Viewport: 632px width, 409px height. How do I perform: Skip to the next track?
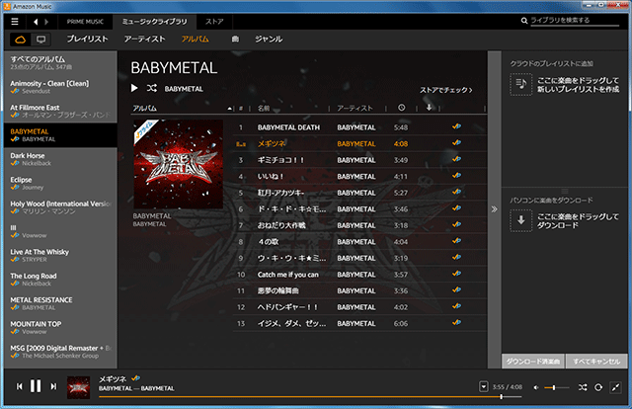53,386
